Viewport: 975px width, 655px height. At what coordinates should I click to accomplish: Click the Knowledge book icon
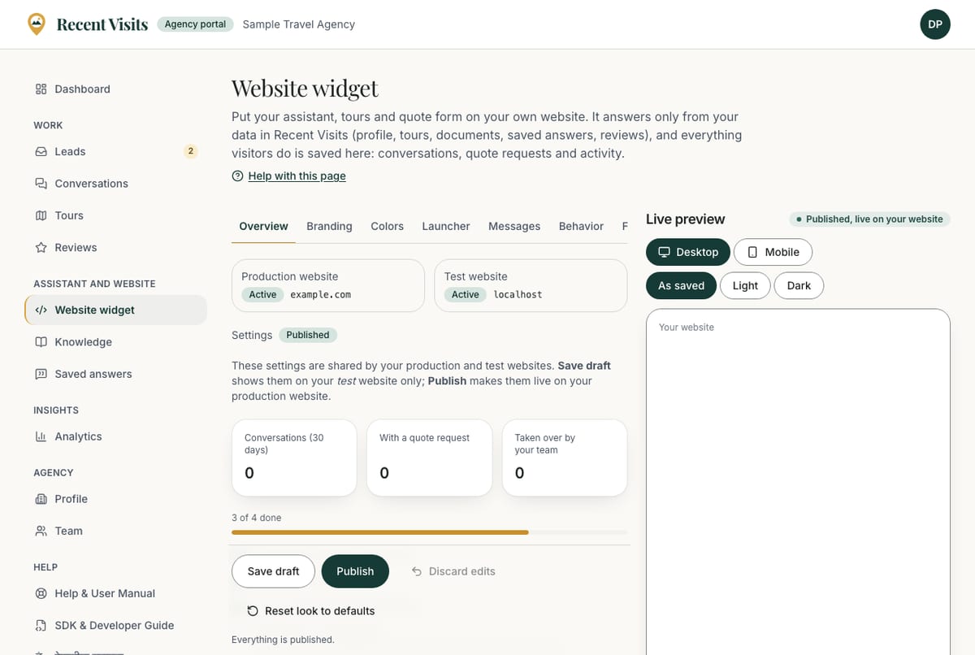(41, 342)
